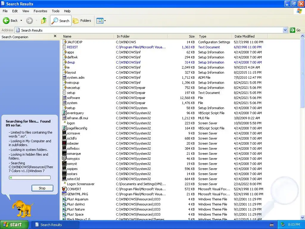
Task: Click the Views icon in the toolbar
Action: coord(100,21)
